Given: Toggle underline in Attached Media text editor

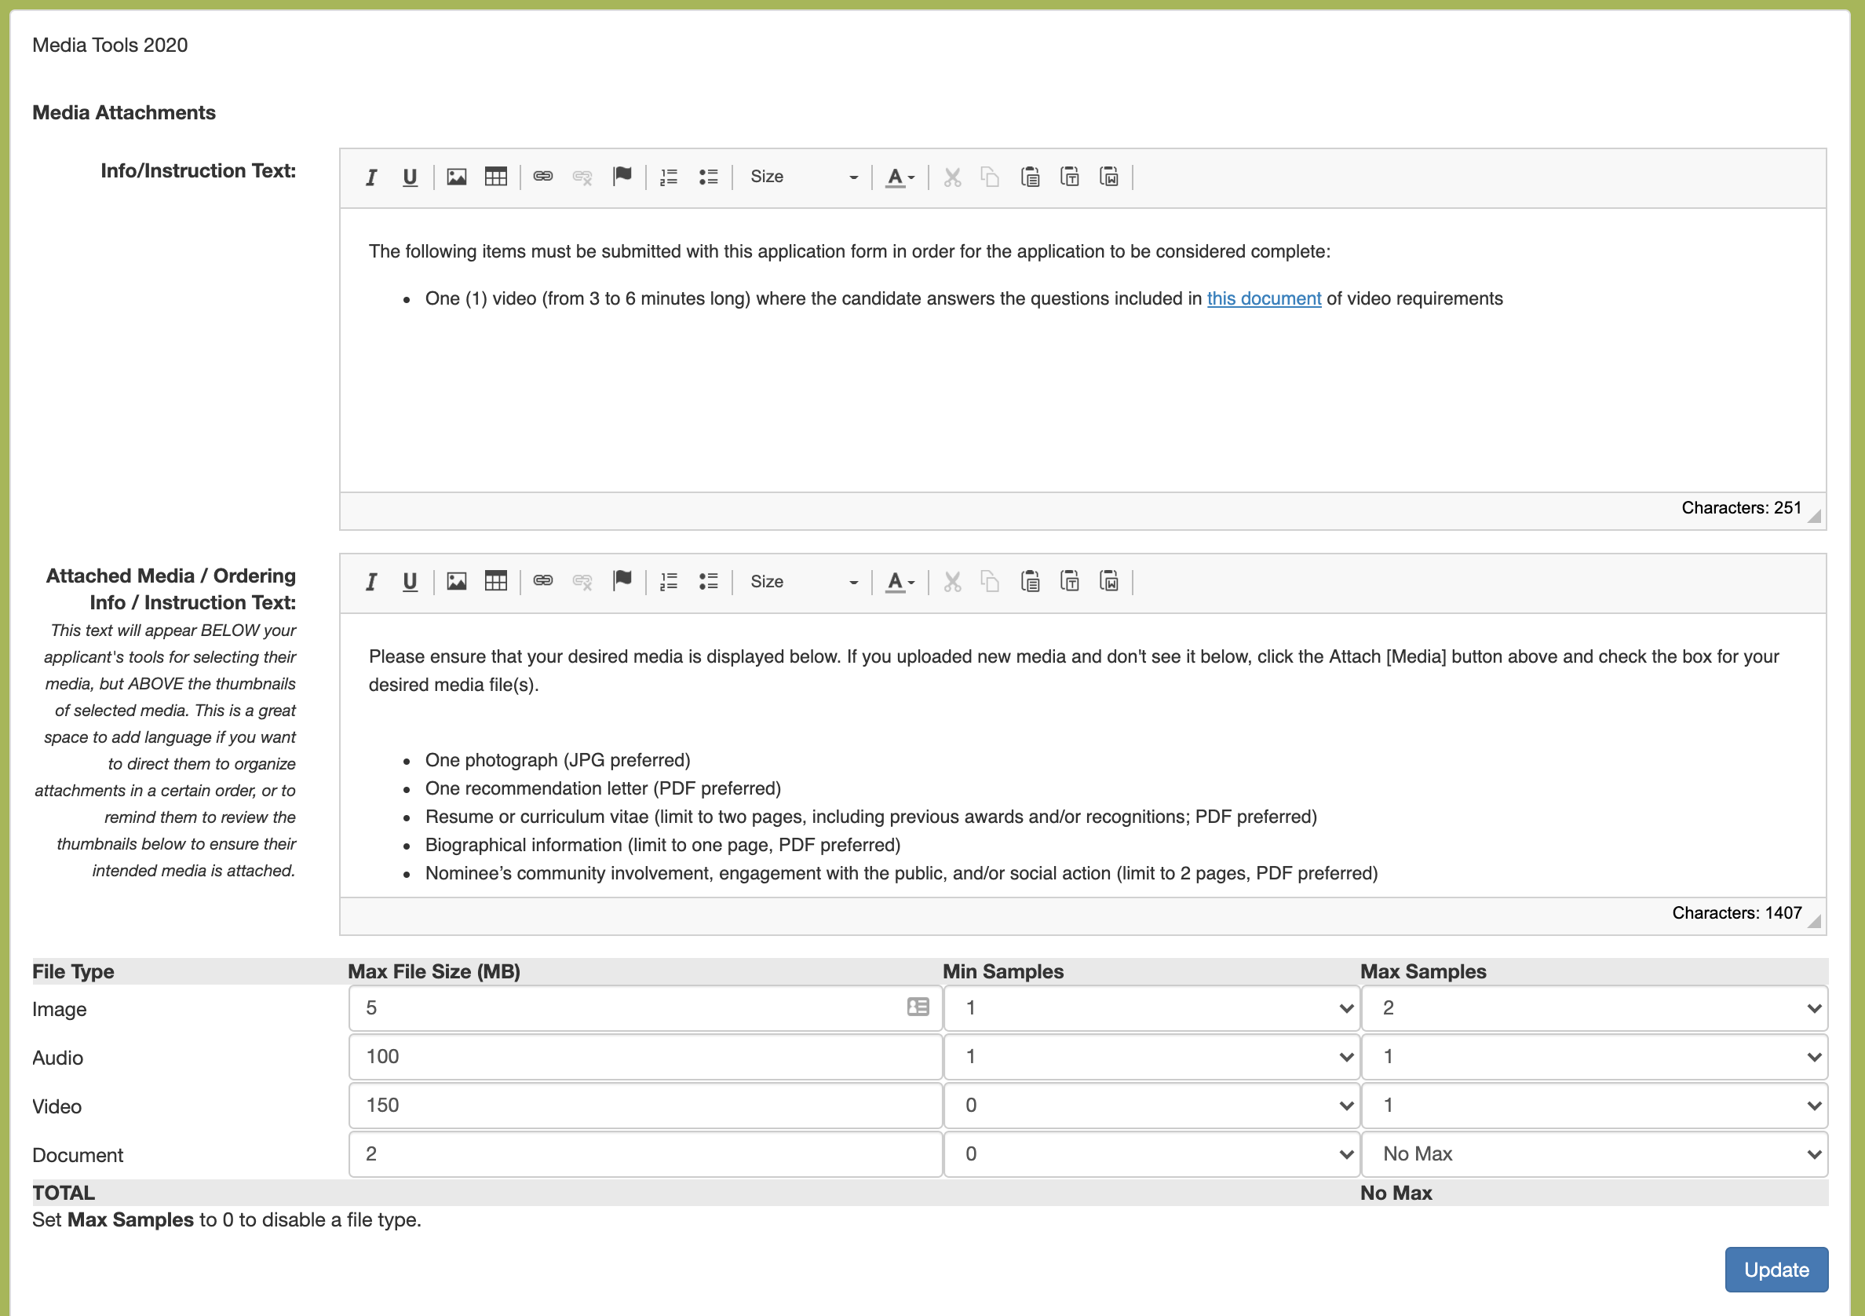Looking at the screenshot, I should click(411, 582).
